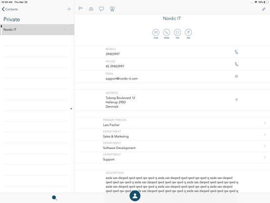Call the mobile number 39403997
The image size is (270, 203).
coord(236,52)
